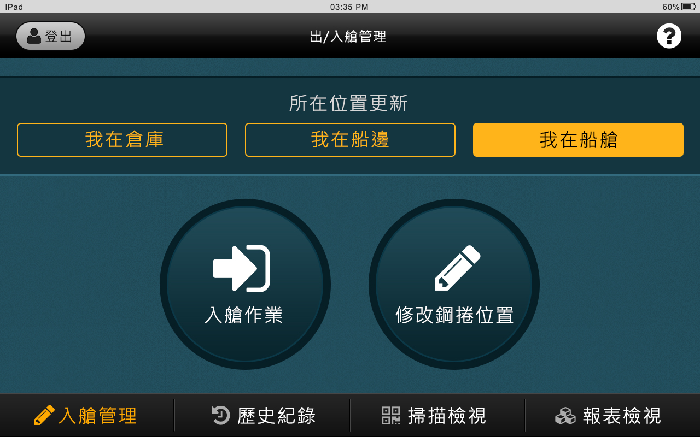Click the pencil 修改鋼捲位置 icon

pos(458,268)
